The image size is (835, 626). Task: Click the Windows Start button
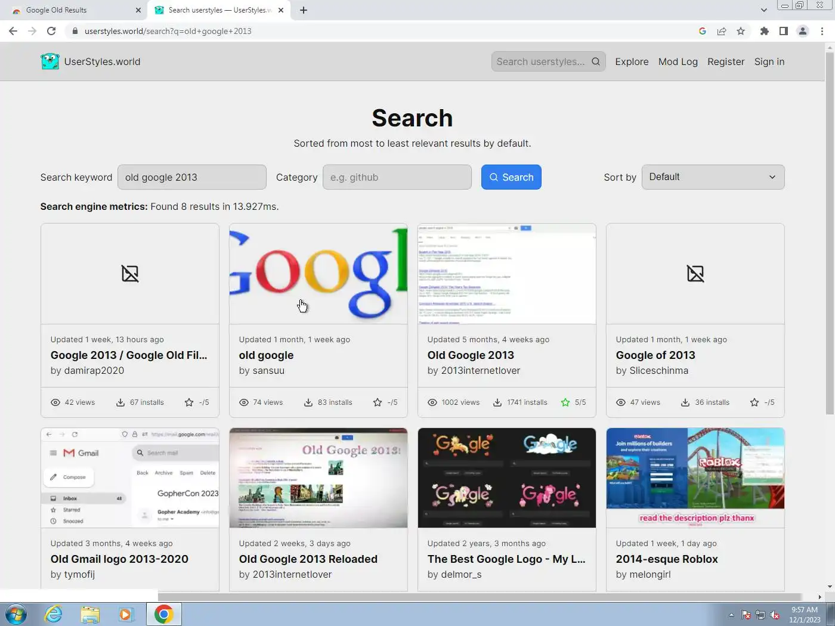(x=16, y=614)
